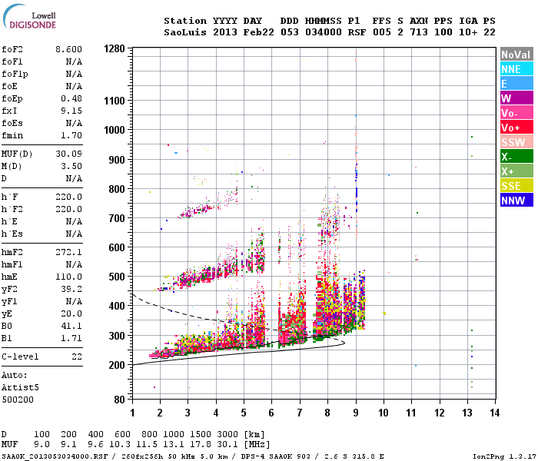The image size is (538, 461).
Task: Select the X+ light green legend swatch
Action: coord(516,171)
